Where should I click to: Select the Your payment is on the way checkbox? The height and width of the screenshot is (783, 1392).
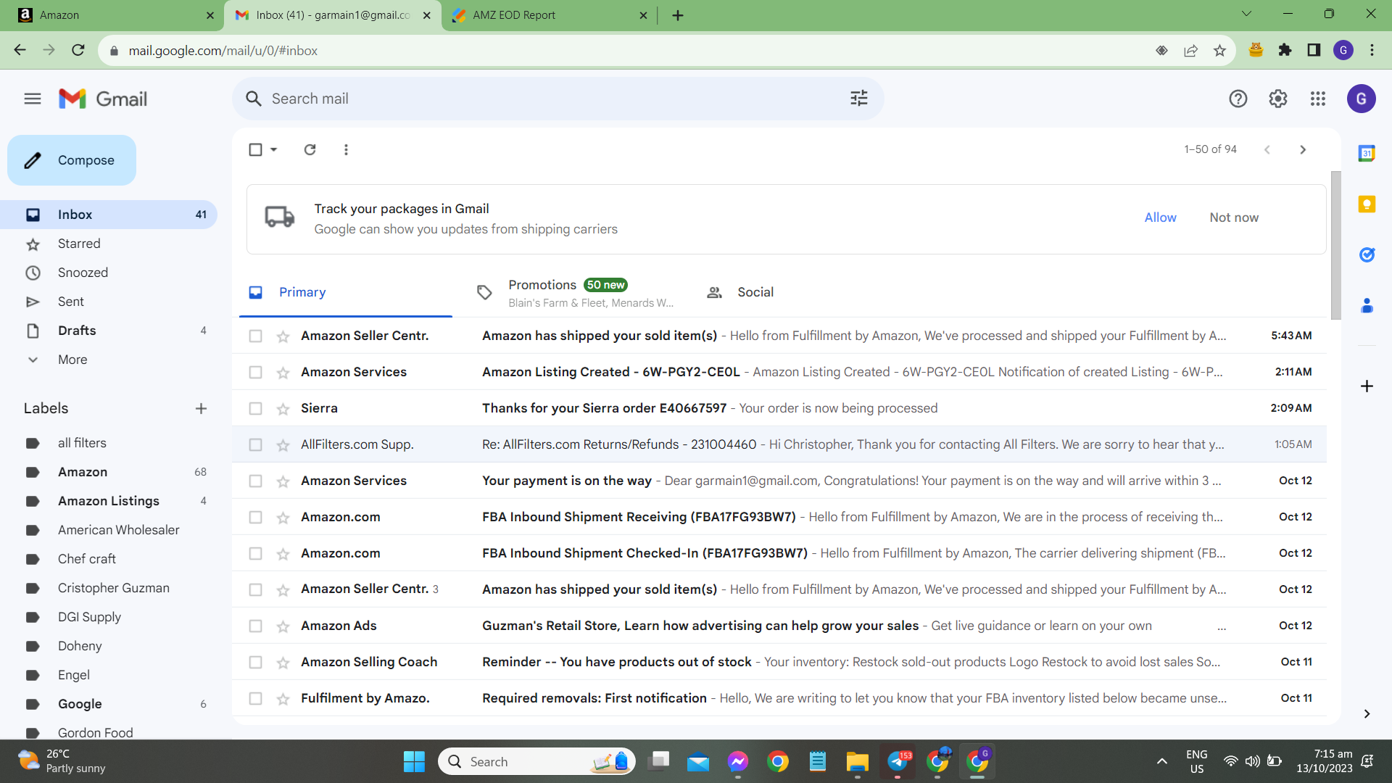[x=255, y=481]
